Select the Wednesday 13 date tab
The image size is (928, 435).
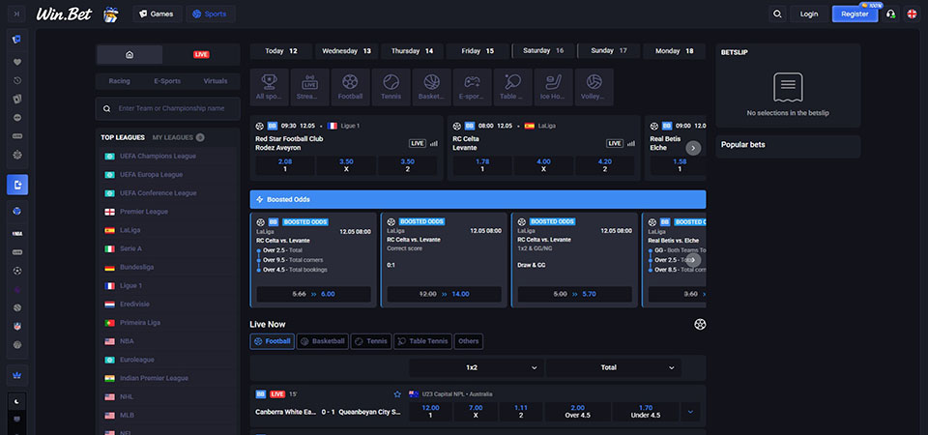pos(346,51)
